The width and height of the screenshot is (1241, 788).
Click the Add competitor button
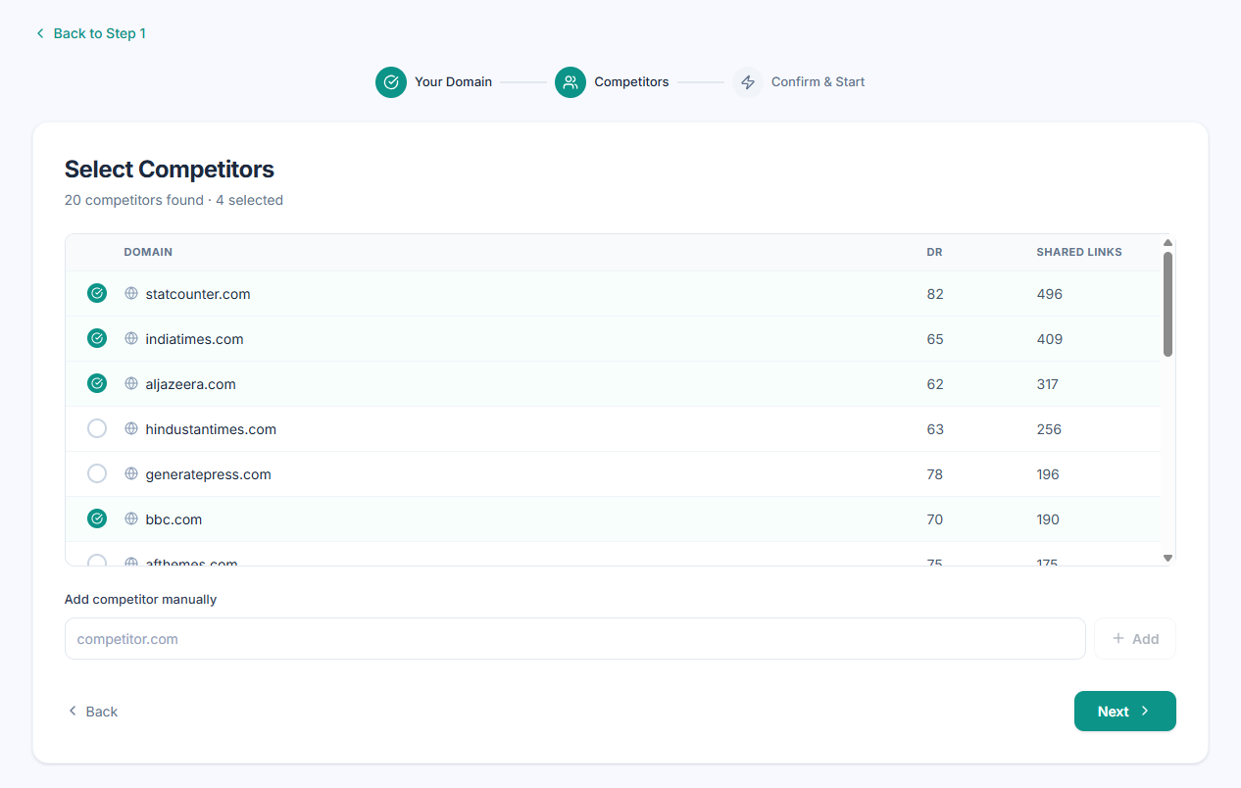point(1135,638)
